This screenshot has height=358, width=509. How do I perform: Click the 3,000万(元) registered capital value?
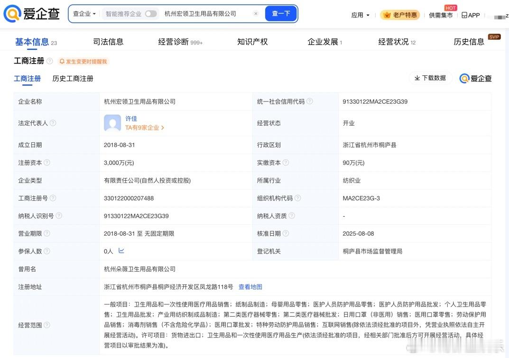click(119, 163)
